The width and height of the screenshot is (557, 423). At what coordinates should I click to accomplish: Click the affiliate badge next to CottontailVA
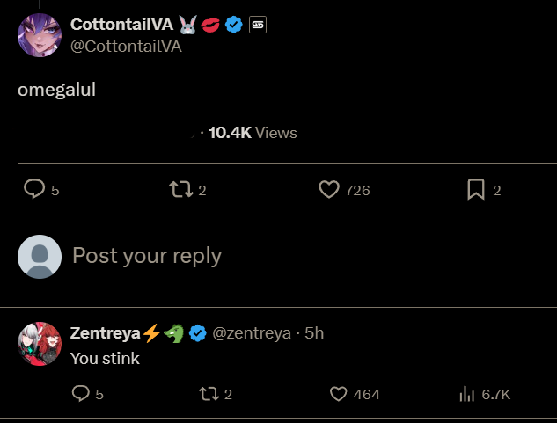[x=258, y=25]
